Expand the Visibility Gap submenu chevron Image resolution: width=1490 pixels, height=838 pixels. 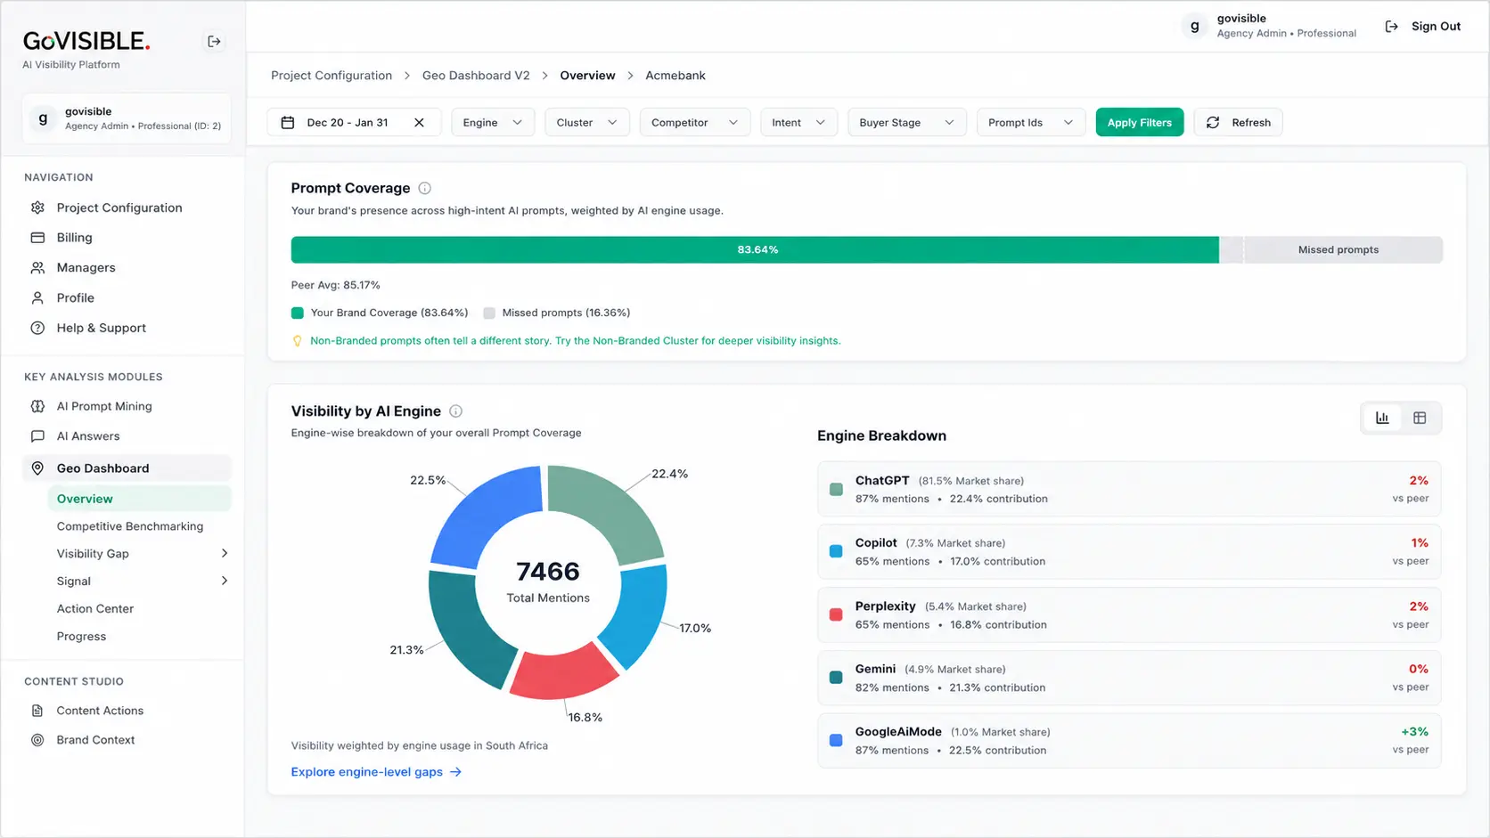point(225,554)
